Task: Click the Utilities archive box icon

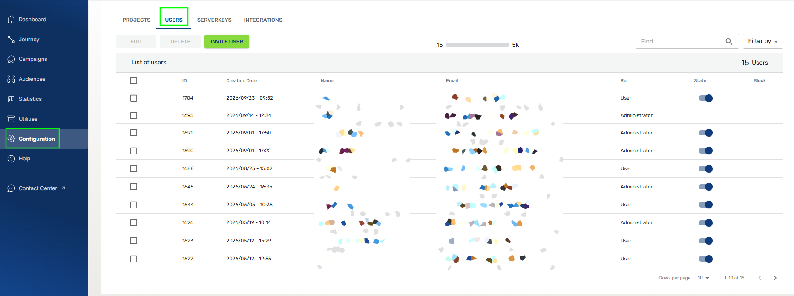Action: click(12, 119)
